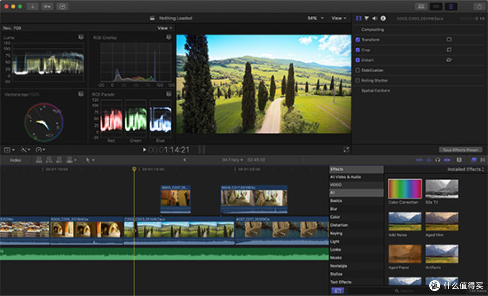The width and height of the screenshot is (488, 296).
Task: Select the Stylize effects category
Action: (336, 274)
